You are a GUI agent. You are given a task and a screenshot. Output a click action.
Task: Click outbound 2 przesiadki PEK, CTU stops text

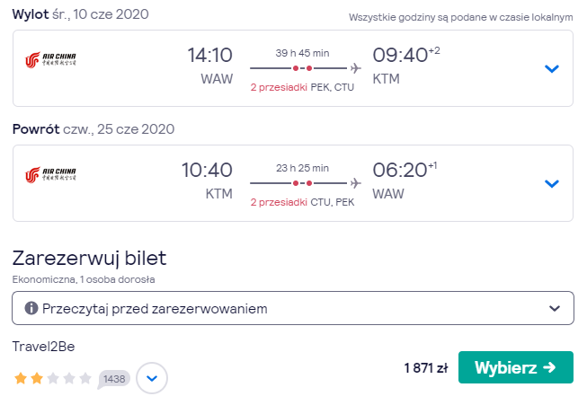tap(302, 87)
